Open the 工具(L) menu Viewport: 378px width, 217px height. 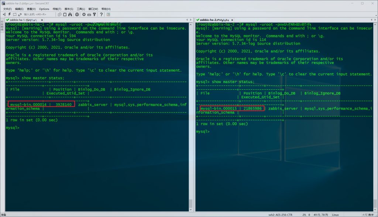coord(81,9)
